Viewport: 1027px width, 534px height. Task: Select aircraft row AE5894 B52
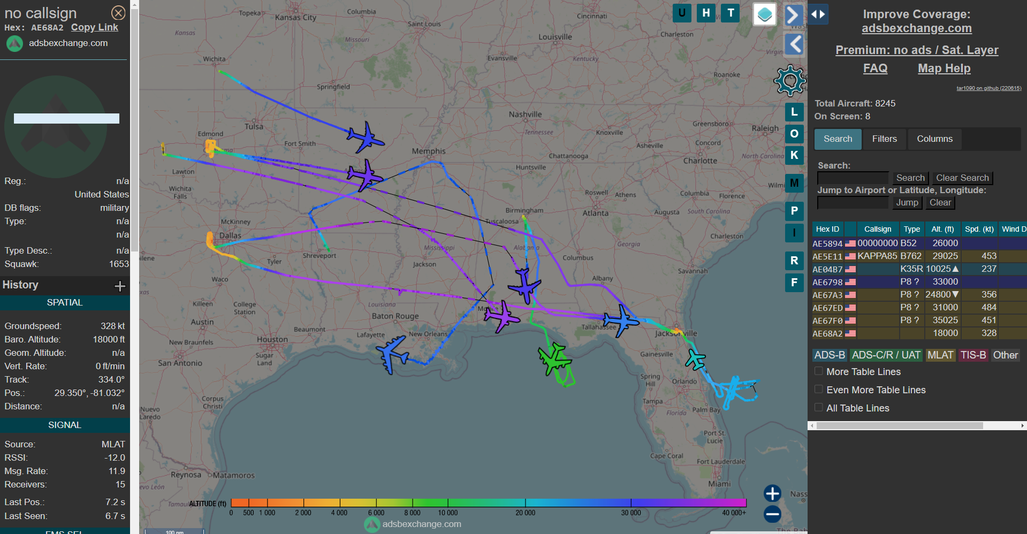[919, 243]
